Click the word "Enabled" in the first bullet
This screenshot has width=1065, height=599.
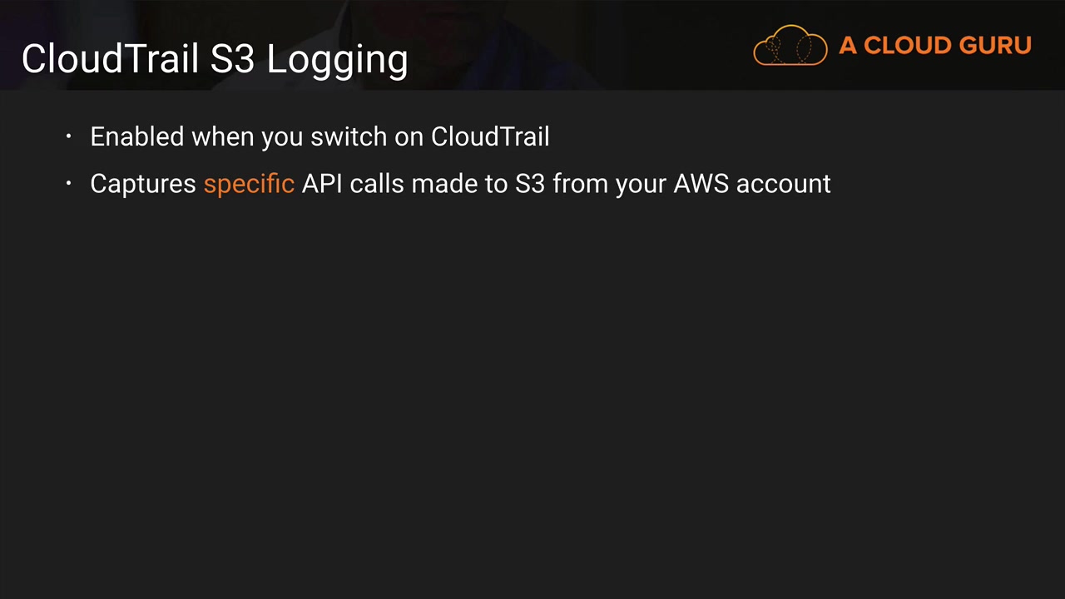(137, 136)
